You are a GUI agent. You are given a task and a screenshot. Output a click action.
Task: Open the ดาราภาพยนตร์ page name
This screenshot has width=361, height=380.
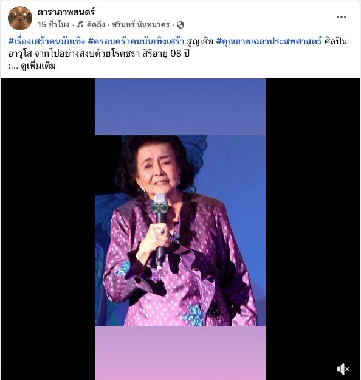tap(66, 12)
